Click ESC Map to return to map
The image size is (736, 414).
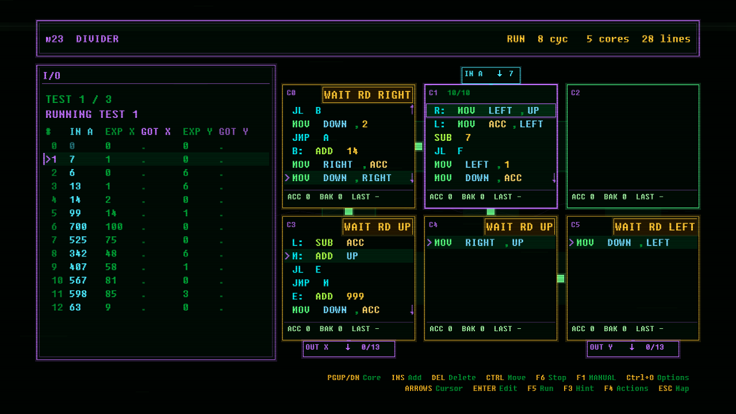pos(673,389)
